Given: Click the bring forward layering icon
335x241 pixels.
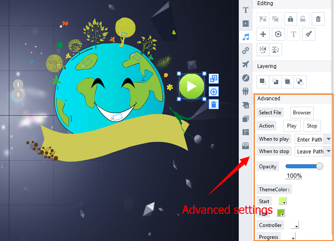Looking at the screenshot, I should [288, 82].
